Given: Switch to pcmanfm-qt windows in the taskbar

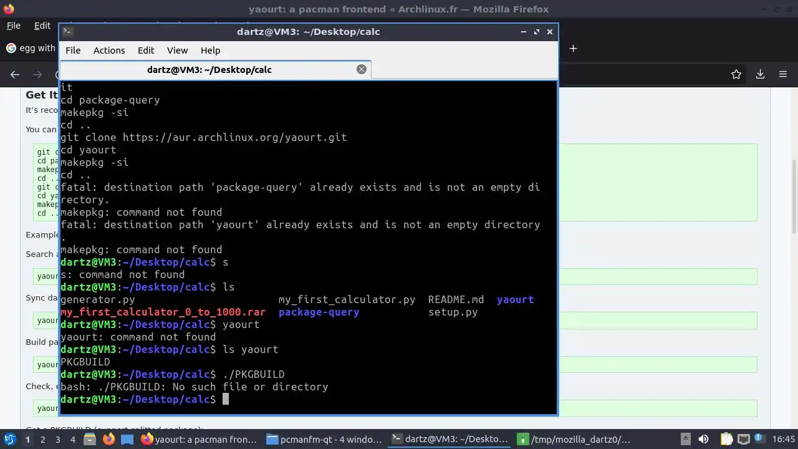Looking at the screenshot, I should coord(324,440).
